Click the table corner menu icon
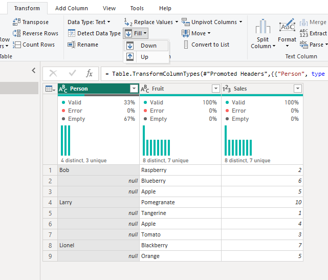The width and height of the screenshot is (328, 280). click(x=50, y=89)
